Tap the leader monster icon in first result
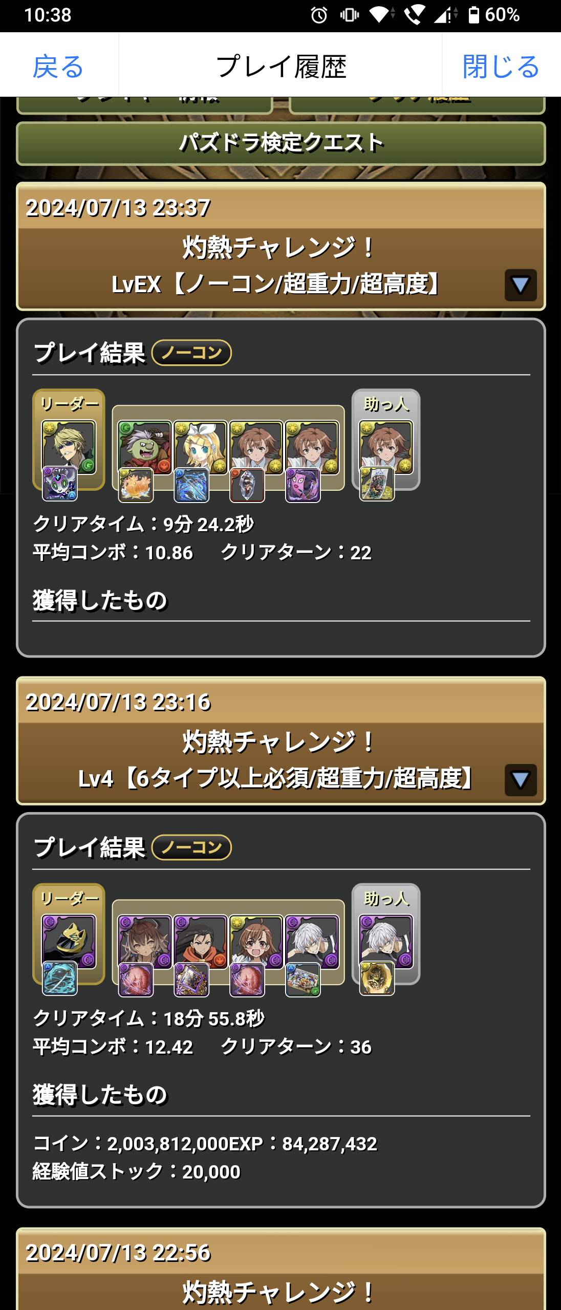 click(x=69, y=448)
